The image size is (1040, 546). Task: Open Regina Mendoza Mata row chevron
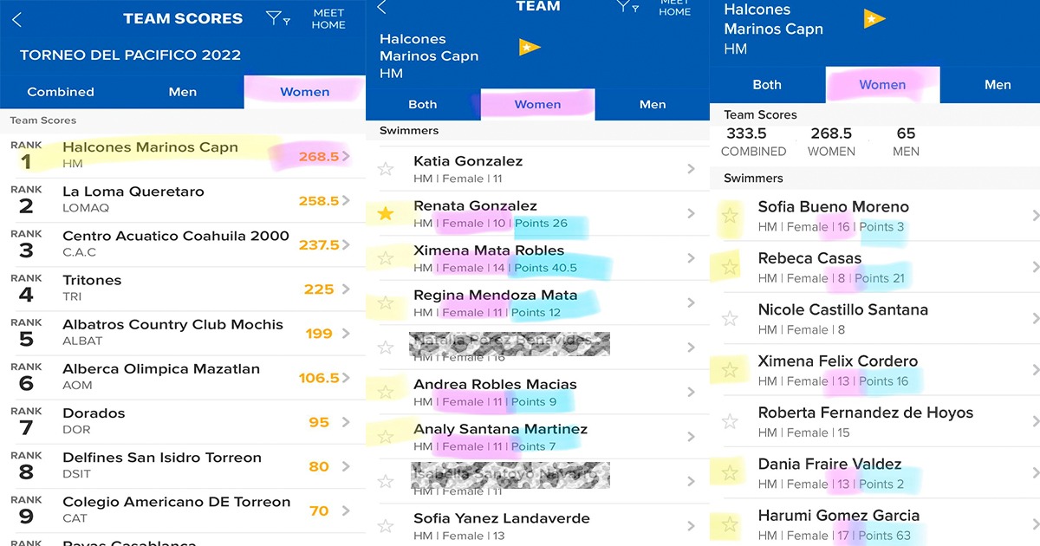pyautogui.click(x=691, y=303)
